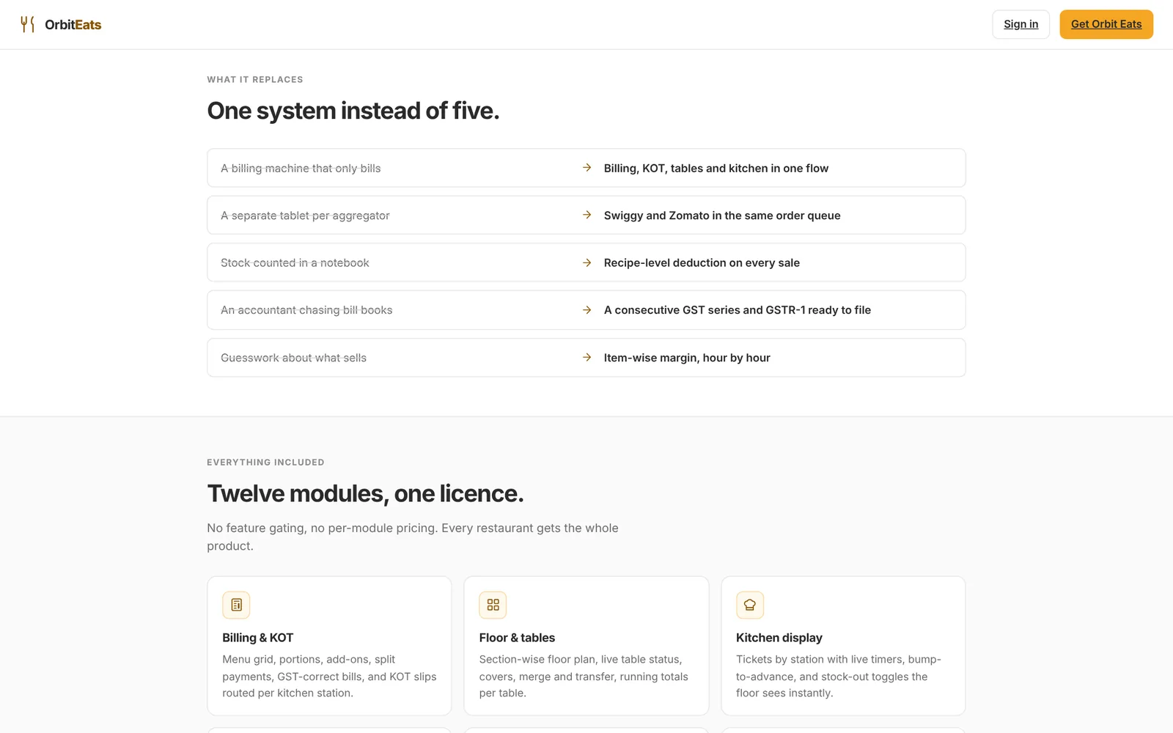The image size is (1173, 733).
Task: Click the 'EVERYTHING INCLUDED' label
Action: (x=265, y=462)
